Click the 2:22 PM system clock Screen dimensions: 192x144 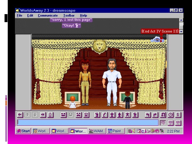click(173, 131)
